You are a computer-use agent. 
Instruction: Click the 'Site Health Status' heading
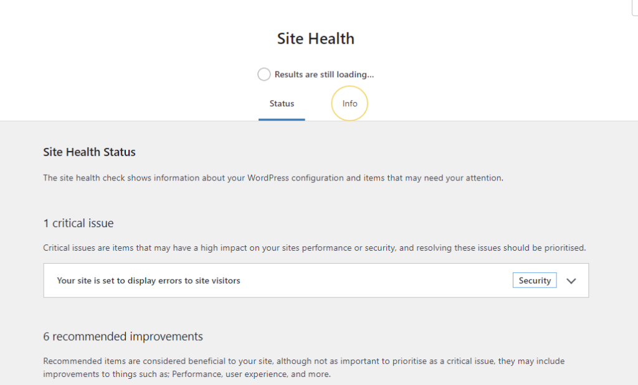click(x=89, y=152)
